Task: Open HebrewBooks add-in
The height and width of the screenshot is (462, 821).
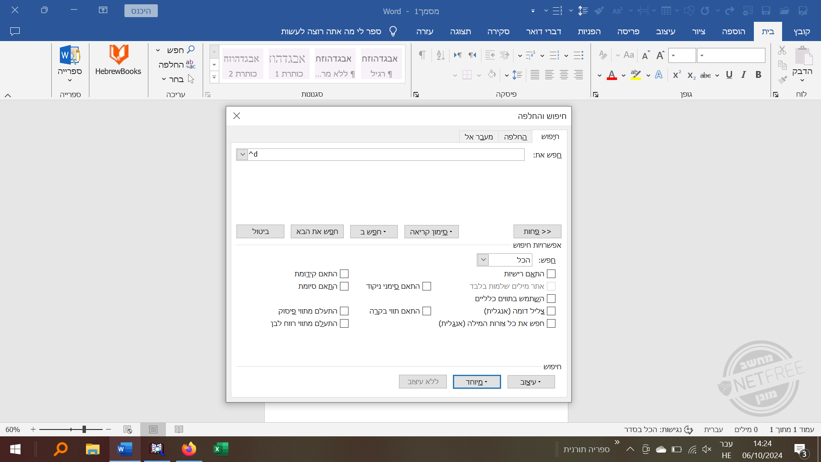Action: 118,60
